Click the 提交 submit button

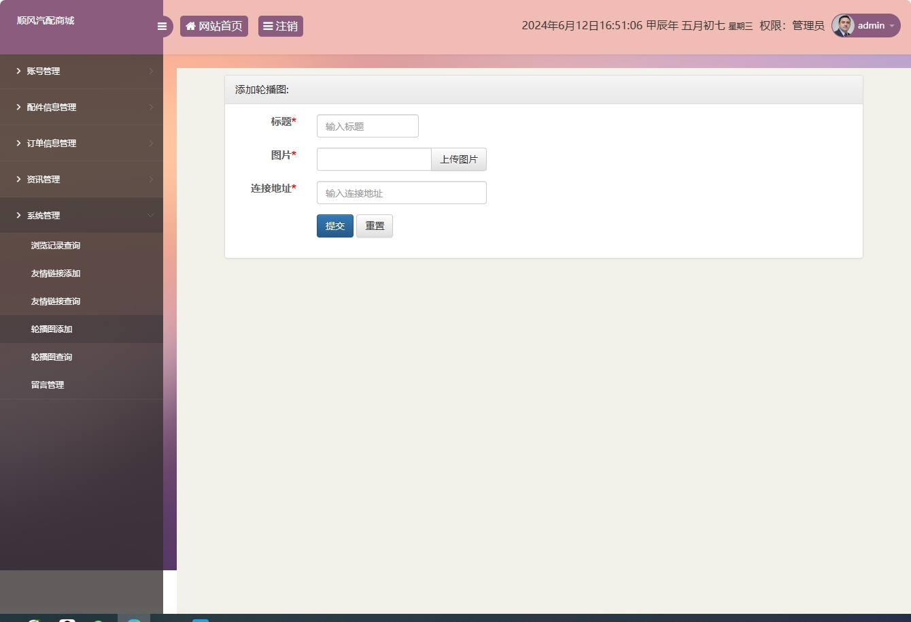click(334, 225)
